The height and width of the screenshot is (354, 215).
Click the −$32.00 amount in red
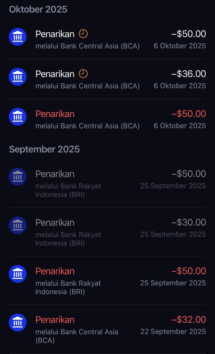coord(188,320)
